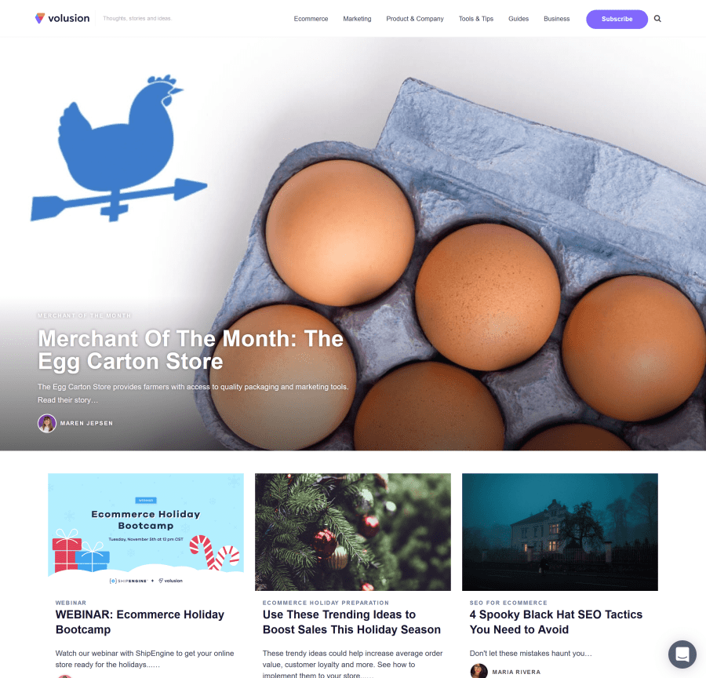The image size is (706, 678).
Task: Click Maren Jepsen's author avatar
Action: [x=47, y=424]
